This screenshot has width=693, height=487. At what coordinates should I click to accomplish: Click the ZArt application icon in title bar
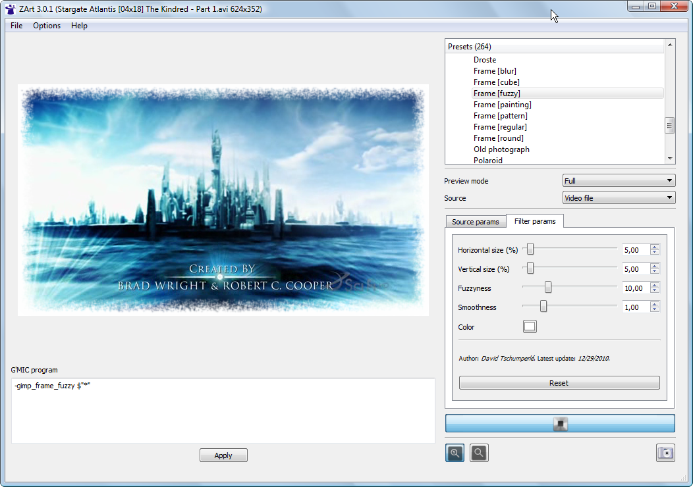pos(10,9)
